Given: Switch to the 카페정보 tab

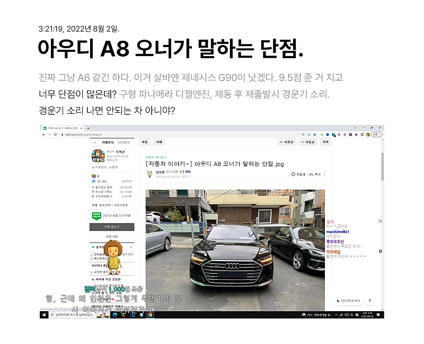Looking at the screenshot, I should (109, 142).
